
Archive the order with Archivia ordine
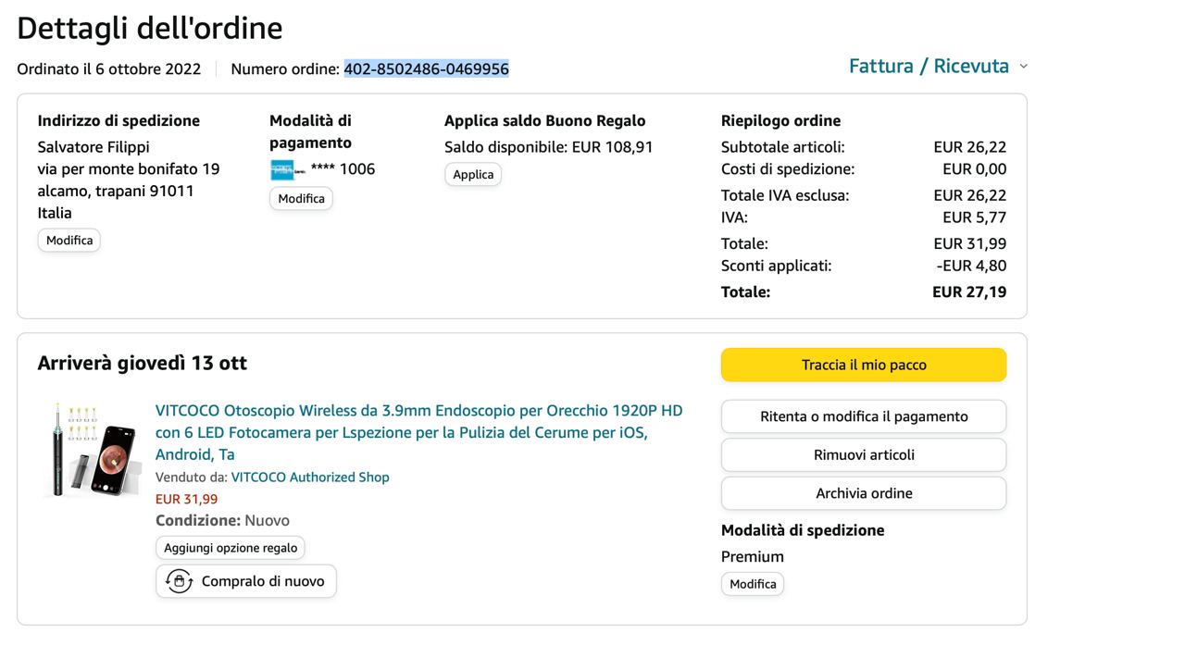tap(864, 493)
